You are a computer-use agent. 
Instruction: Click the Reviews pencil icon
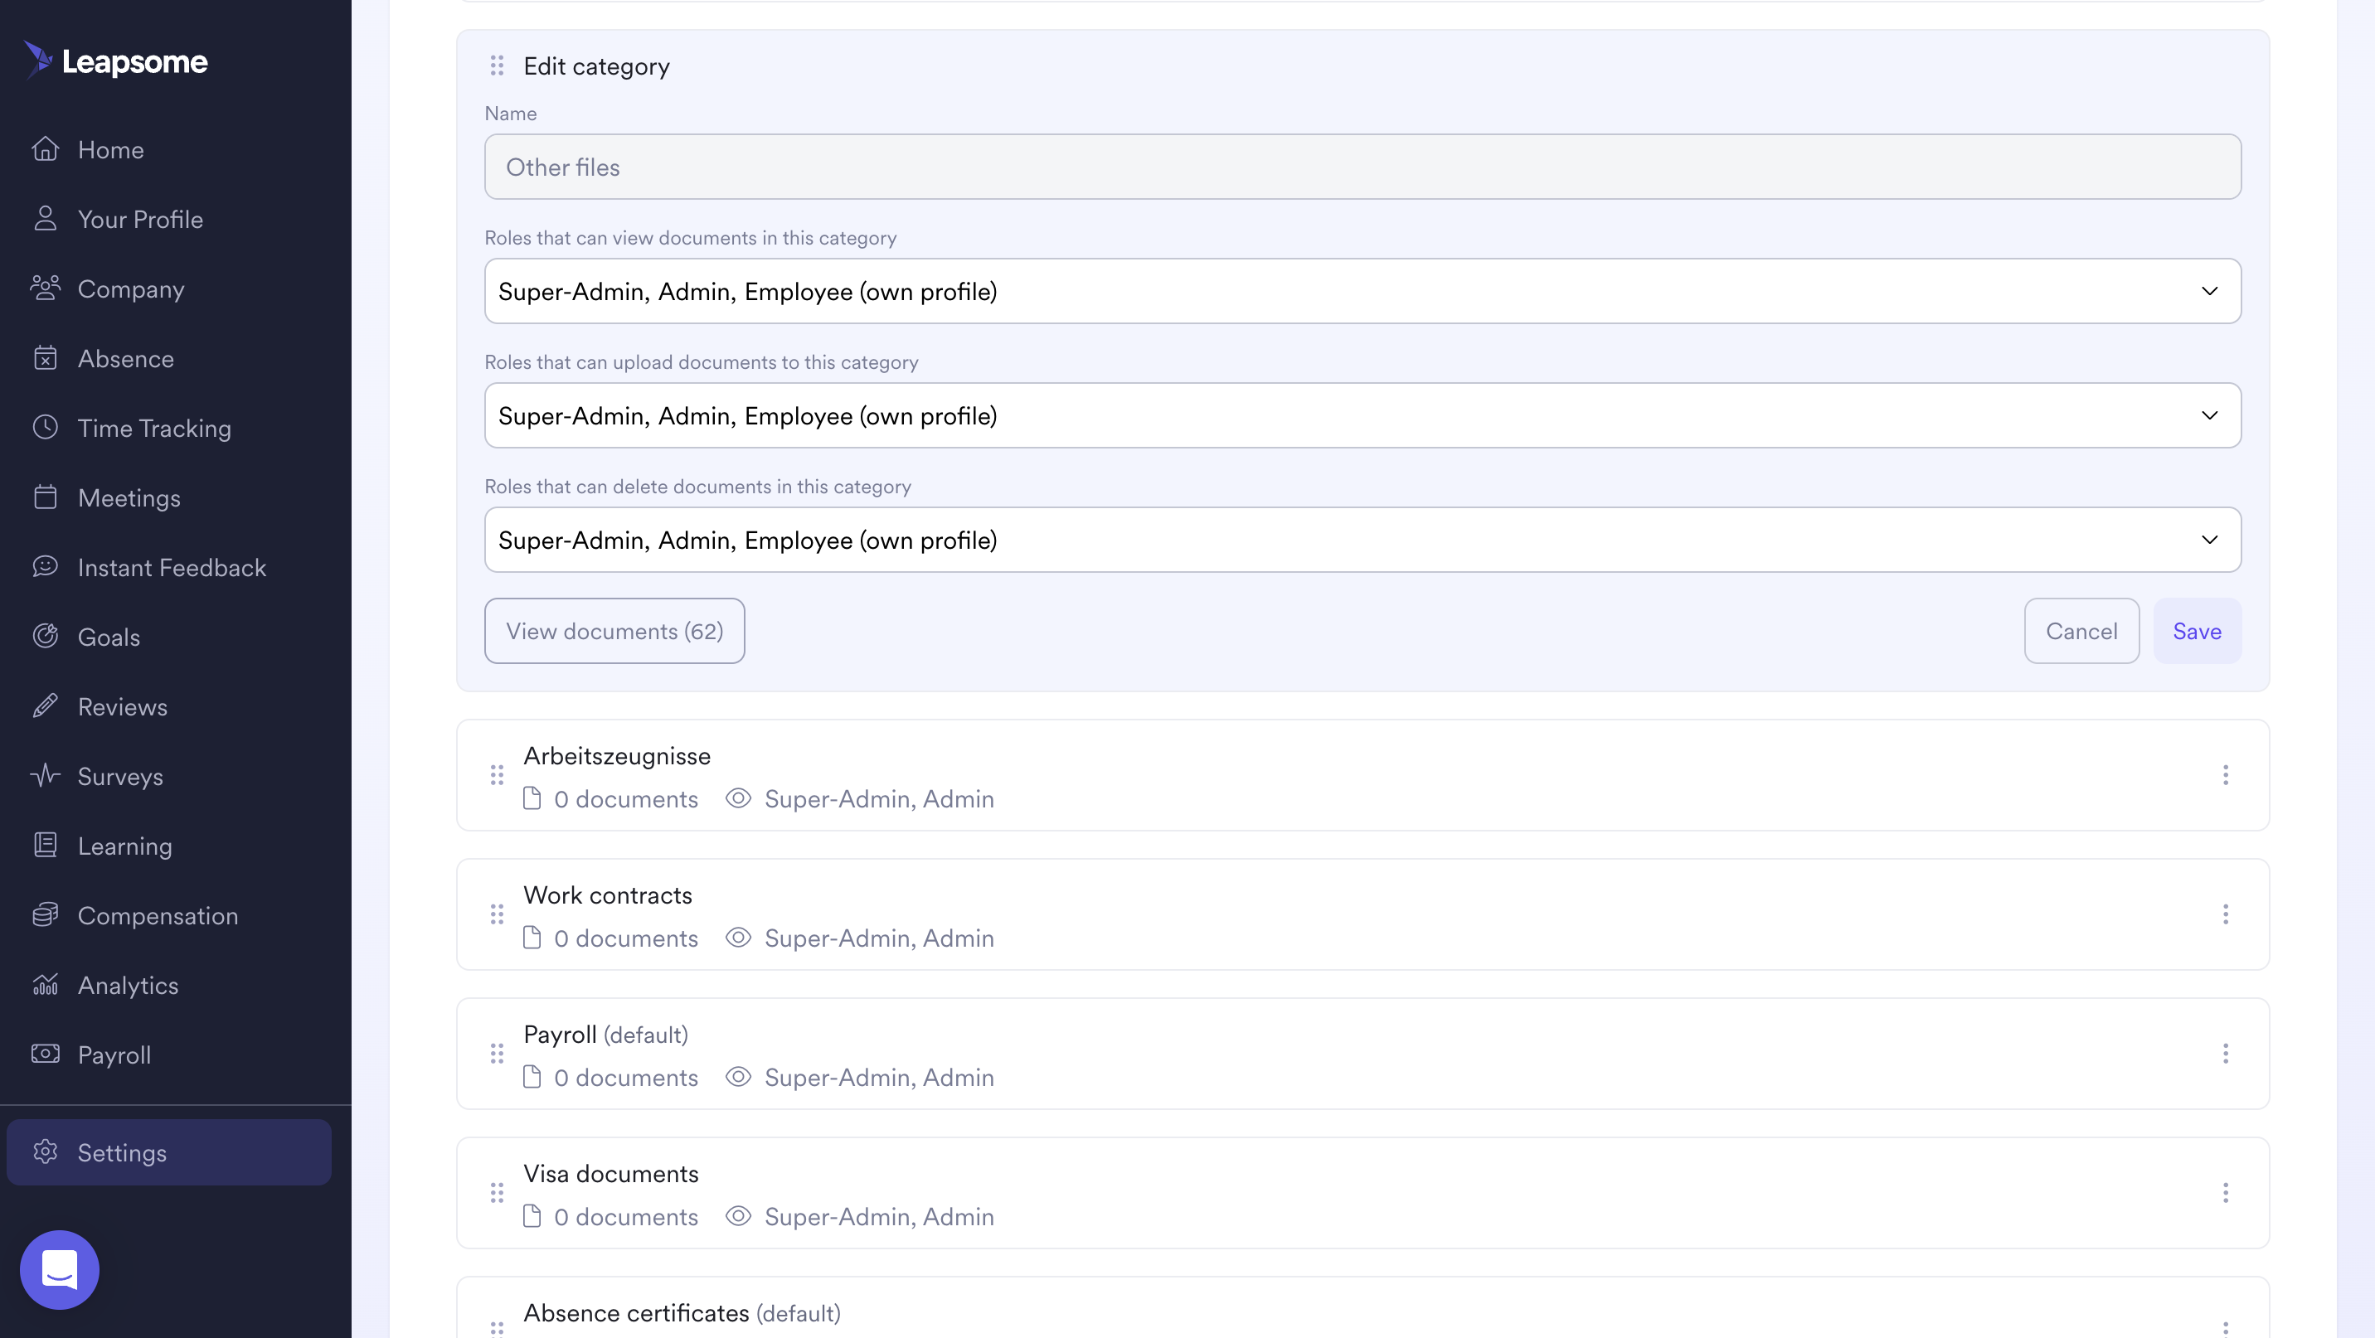tap(45, 705)
